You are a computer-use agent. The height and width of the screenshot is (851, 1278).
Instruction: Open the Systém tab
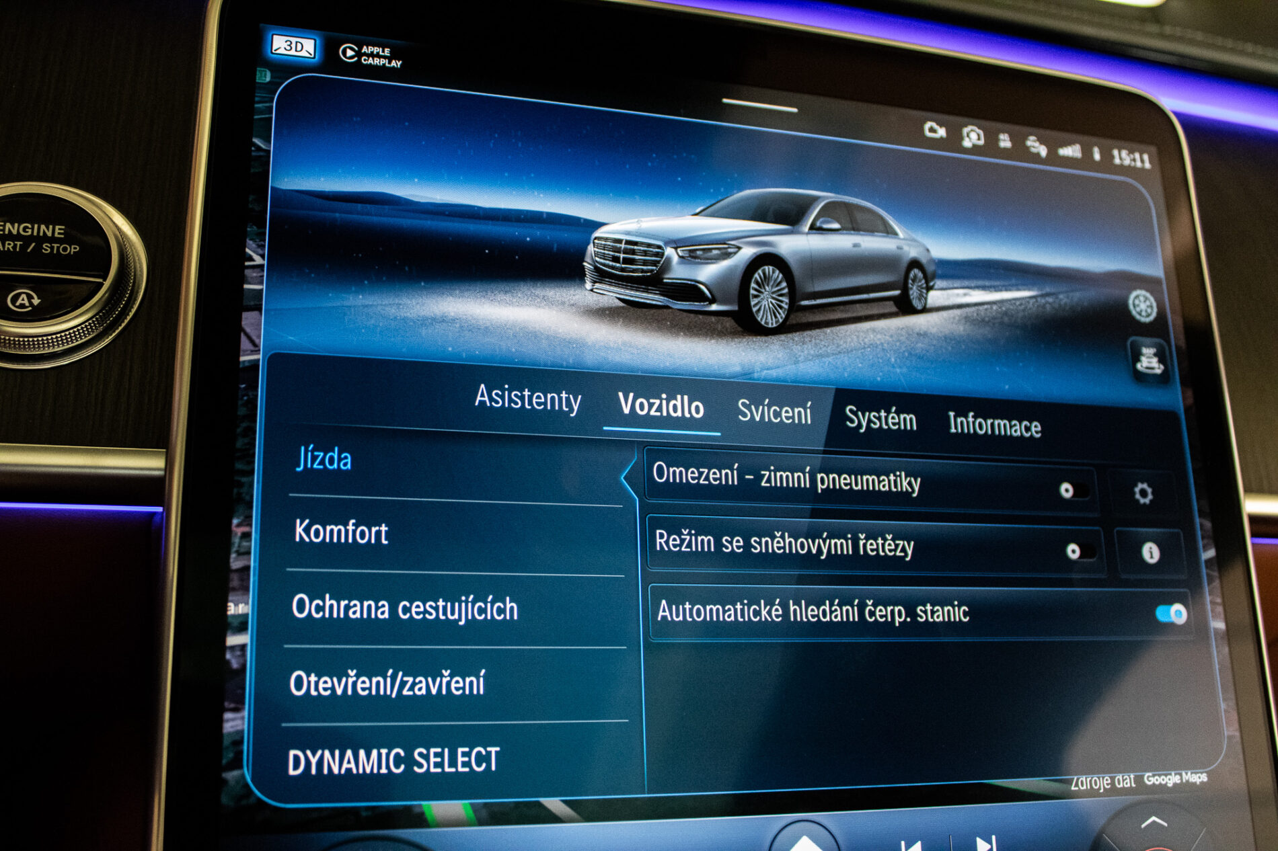click(880, 419)
